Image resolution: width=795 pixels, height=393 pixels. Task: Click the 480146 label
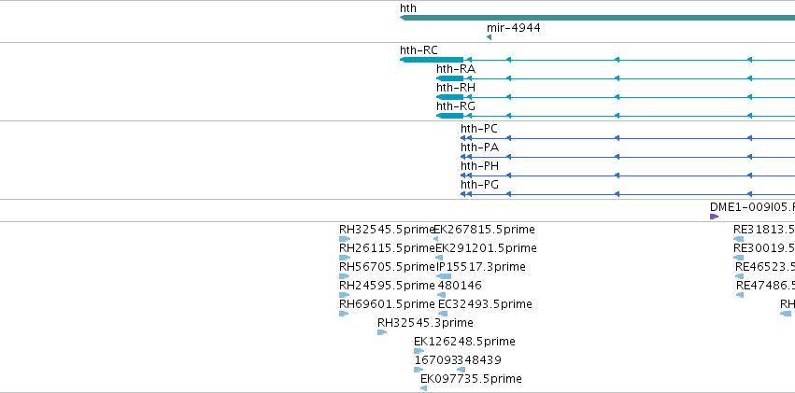[x=460, y=287]
